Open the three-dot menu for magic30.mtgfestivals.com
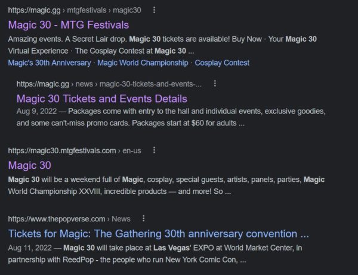Screen dimensions: 358x275 pos(153,150)
